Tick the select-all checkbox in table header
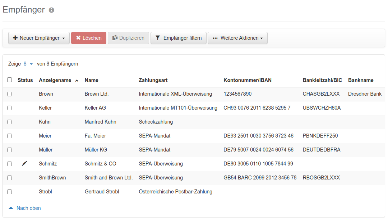This screenshot has width=388, height=221. 10,80
